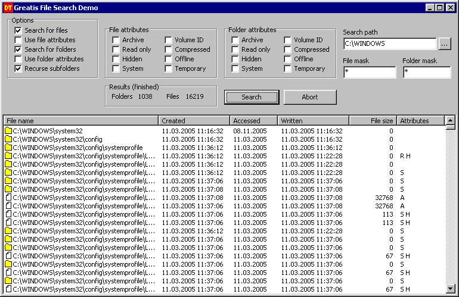459x297 pixels.
Task: Sort results by the File size column header
Action: (373, 121)
